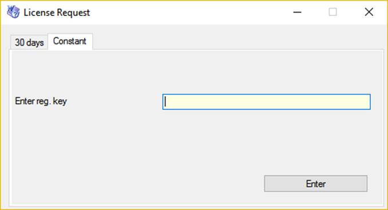Click the 'Enter reg. key' label
This screenshot has width=388, height=210.
click(x=41, y=101)
